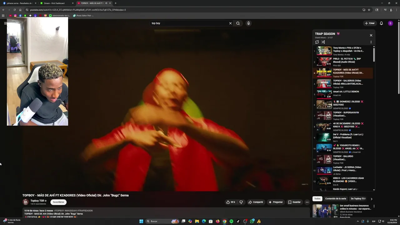
Task: Switch to the julinana serna Facebook tab
Action: (x=20, y=3)
